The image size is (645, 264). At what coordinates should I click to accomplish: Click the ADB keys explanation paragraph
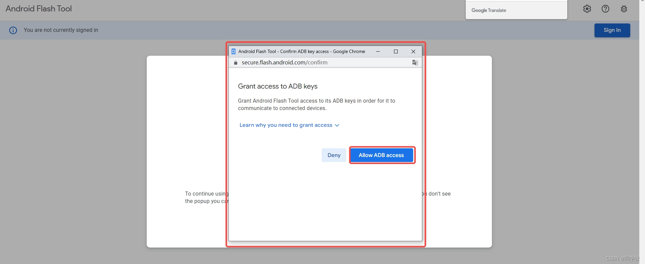pyautogui.click(x=316, y=104)
